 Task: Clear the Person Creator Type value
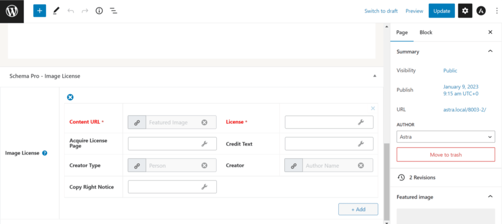(x=204, y=166)
